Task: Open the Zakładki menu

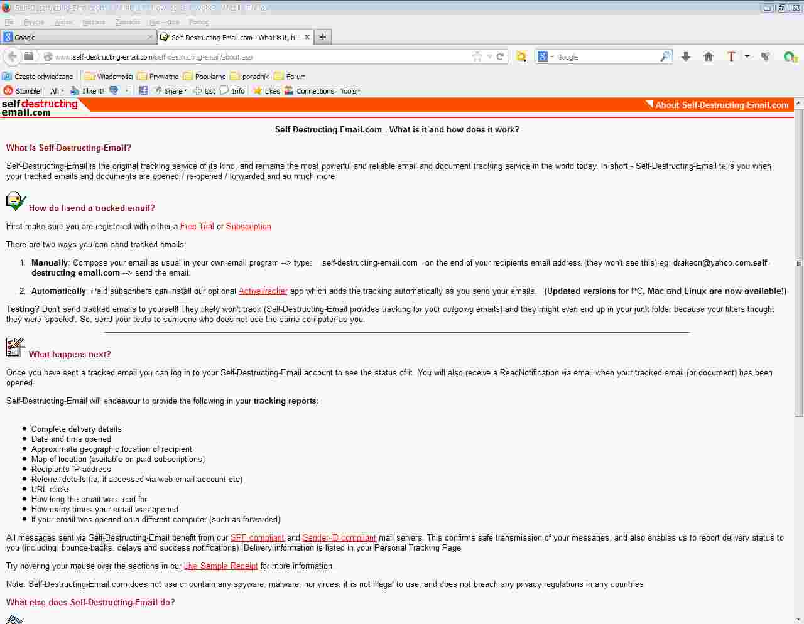Action: point(128,22)
